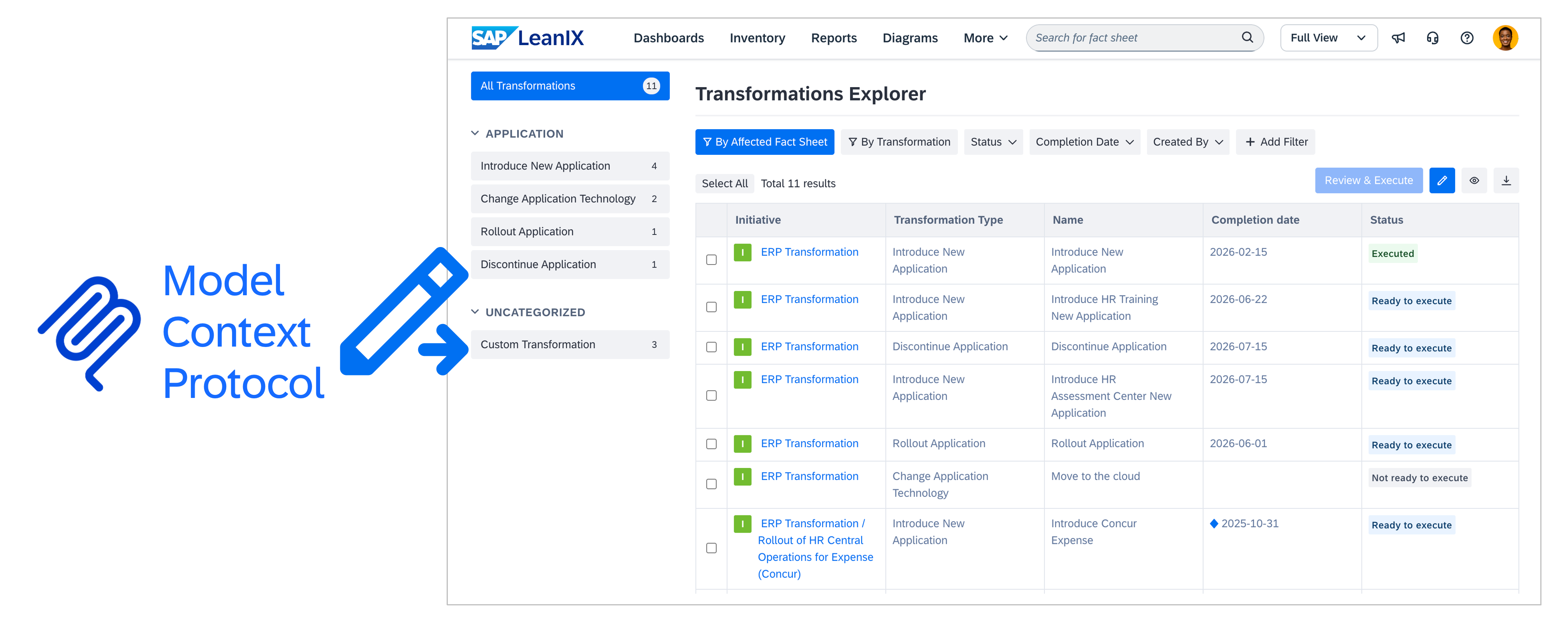Click the Add Filter button
This screenshot has height=622, width=1558.
[1276, 142]
